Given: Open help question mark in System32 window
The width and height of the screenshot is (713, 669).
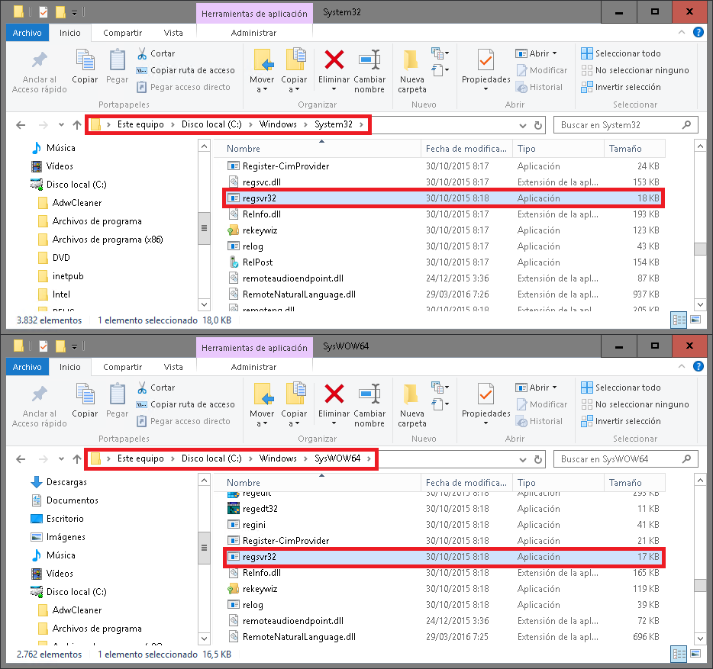Looking at the screenshot, I should [698, 32].
